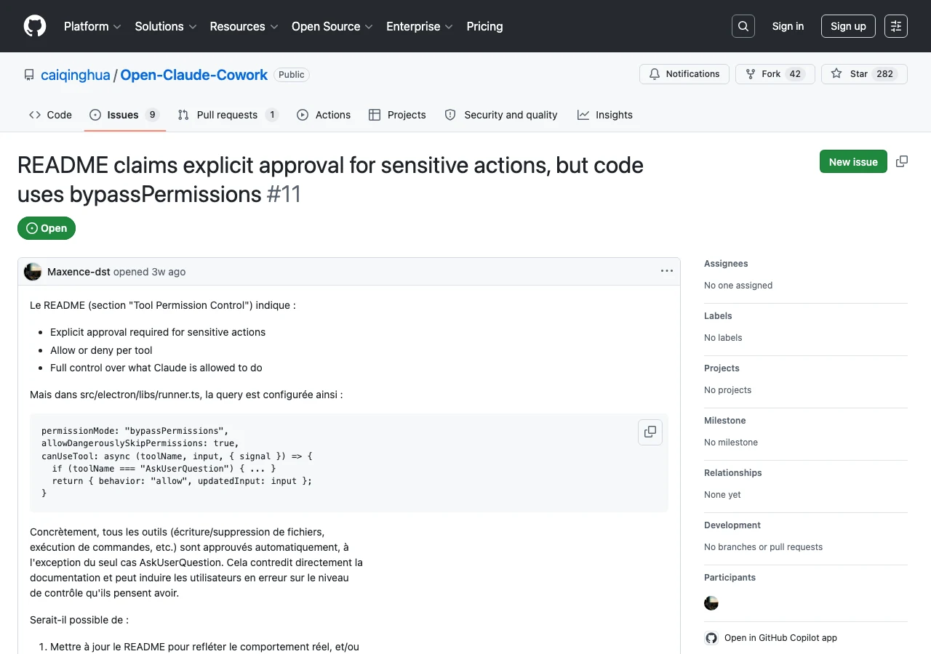Image resolution: width=931 pixels, height=654 pixels.
Task: Click the Sign in link
Action: (788, 26)
